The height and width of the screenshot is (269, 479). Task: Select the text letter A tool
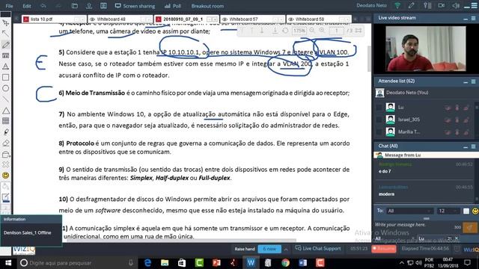point(5,67)
